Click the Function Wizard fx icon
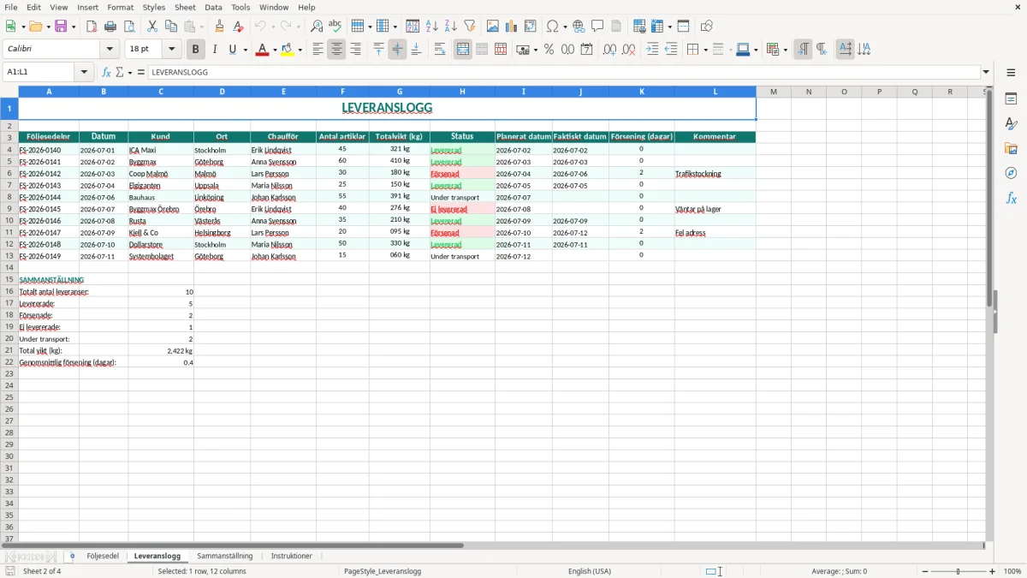This screenshot has width=1027, height=578. [x=107, y=72]
